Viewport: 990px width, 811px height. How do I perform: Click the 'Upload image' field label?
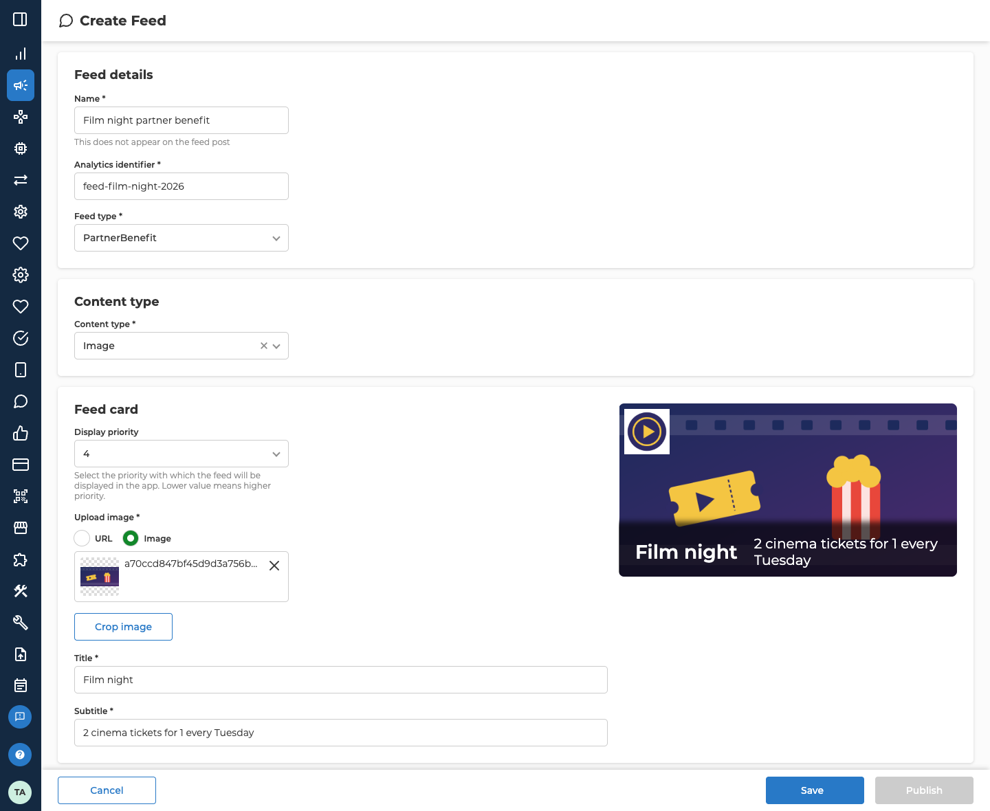[x=107, y=518]
